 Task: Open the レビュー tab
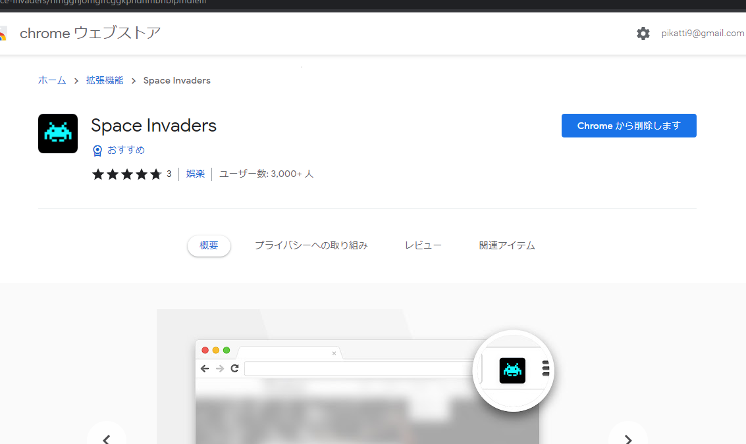tap(423, 245)
